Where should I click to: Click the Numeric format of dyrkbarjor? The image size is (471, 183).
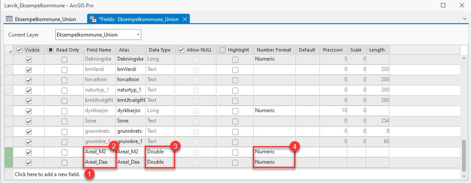pos(274,110)
